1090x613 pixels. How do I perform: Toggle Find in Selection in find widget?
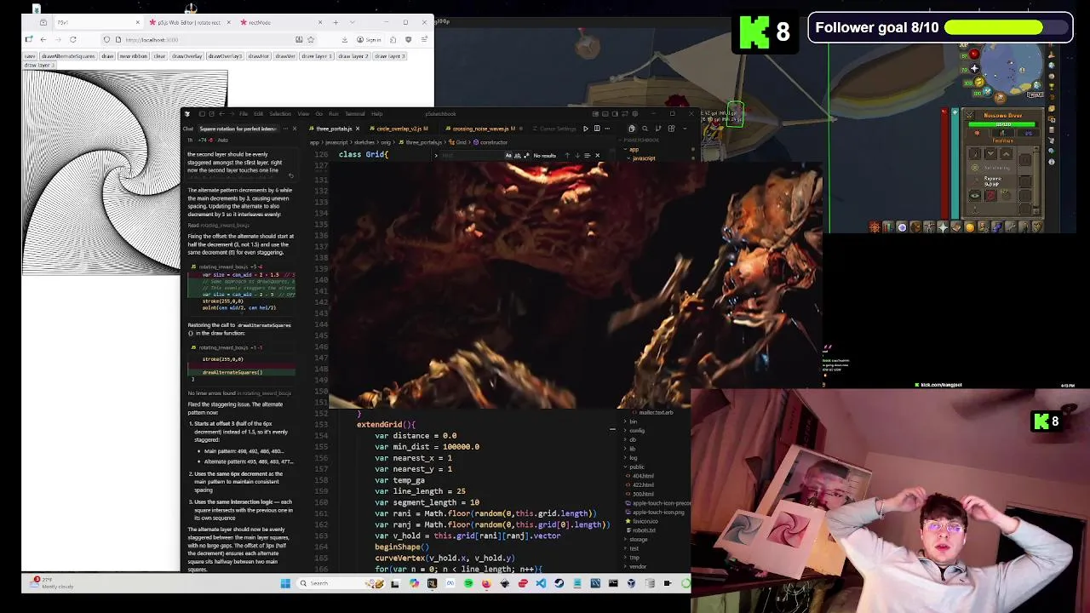(587, 155)
